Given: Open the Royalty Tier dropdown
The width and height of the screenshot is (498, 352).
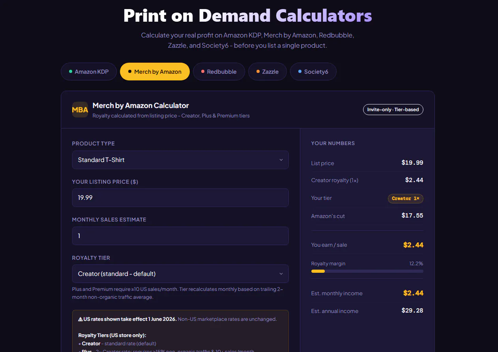Looking at the screenshot, I should pyautogui.click(x=180, y=274).
